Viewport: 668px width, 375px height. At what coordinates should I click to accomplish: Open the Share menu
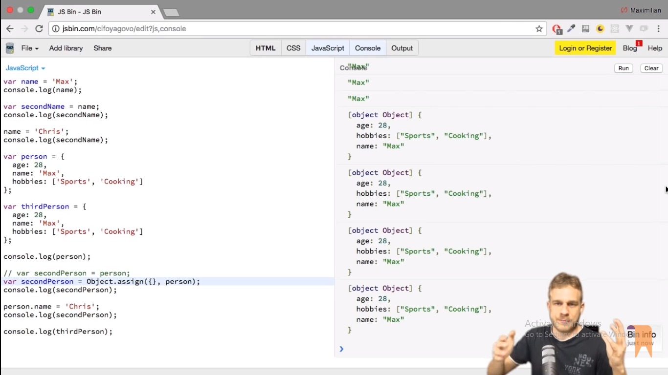click(x=103, y=48)
